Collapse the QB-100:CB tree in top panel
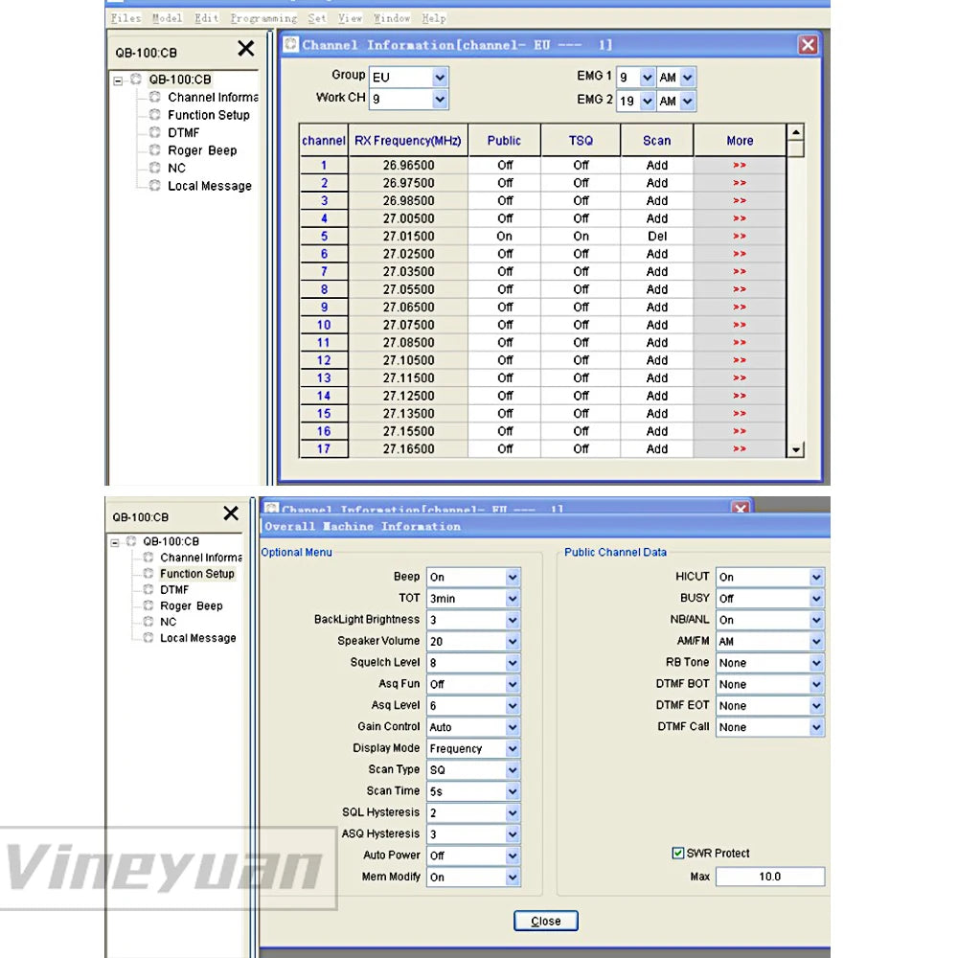Viewport: 958px width, 958px height. click(x=118, y=80)
